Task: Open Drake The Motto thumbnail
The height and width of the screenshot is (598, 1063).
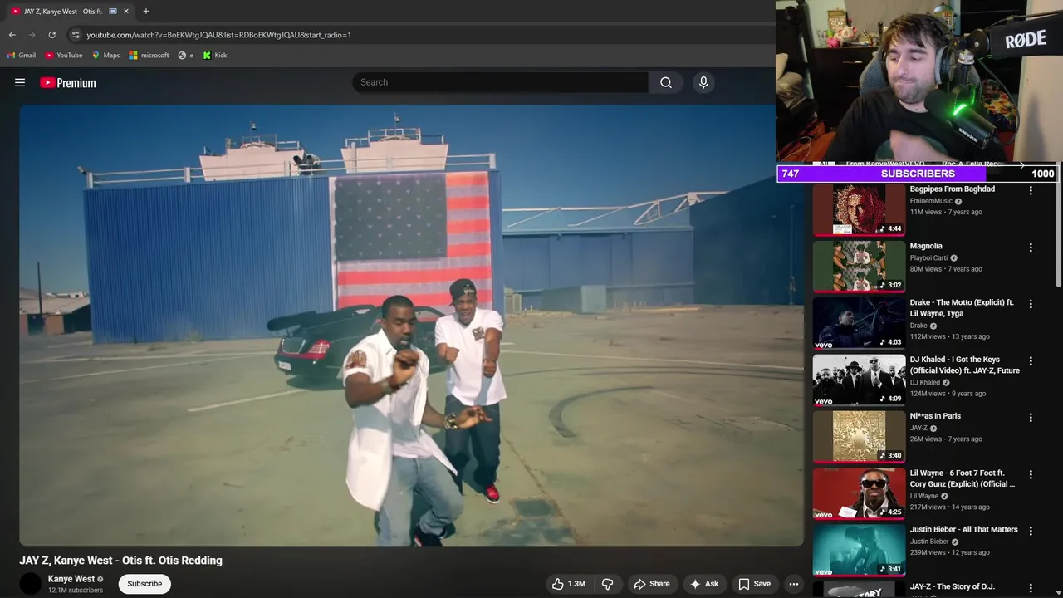Action: 859,323
